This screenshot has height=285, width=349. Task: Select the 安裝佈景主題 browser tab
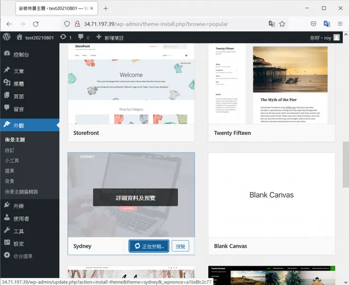coord(57,8)
